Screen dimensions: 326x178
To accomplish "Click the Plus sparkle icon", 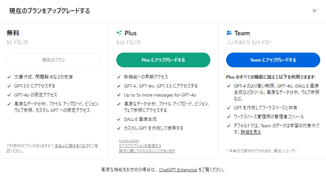I will point(119,33).
